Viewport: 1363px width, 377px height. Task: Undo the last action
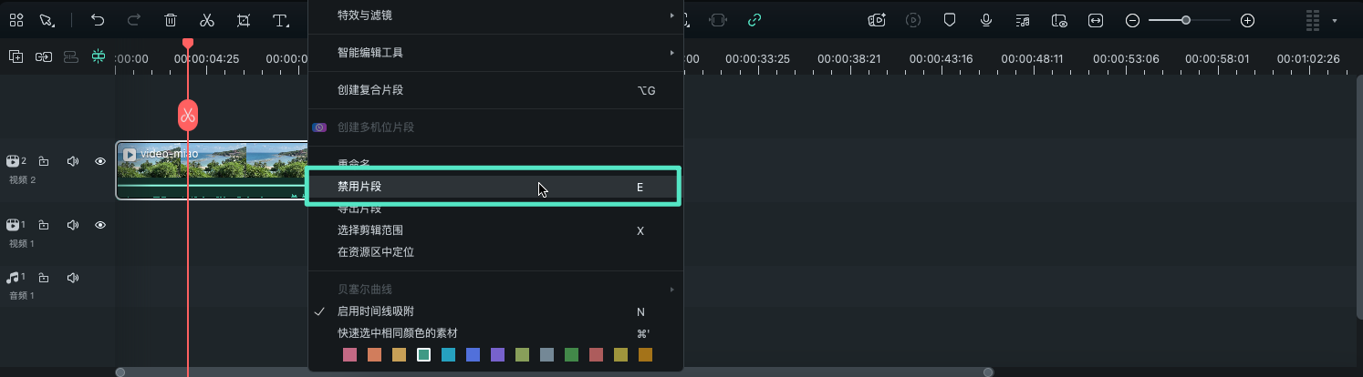(98, 20)
